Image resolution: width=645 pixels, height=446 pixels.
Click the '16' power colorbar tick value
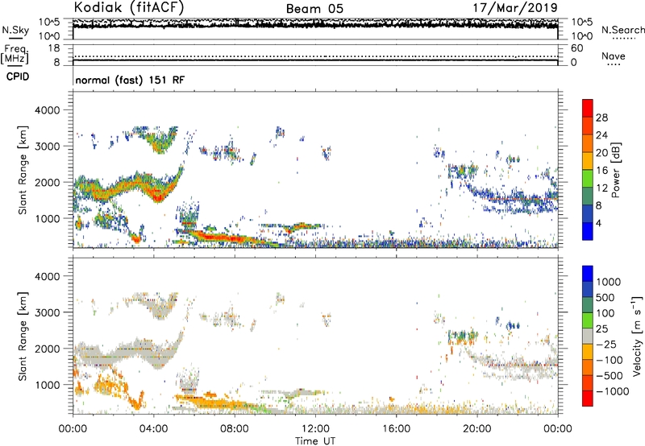(x=601, y=171)
